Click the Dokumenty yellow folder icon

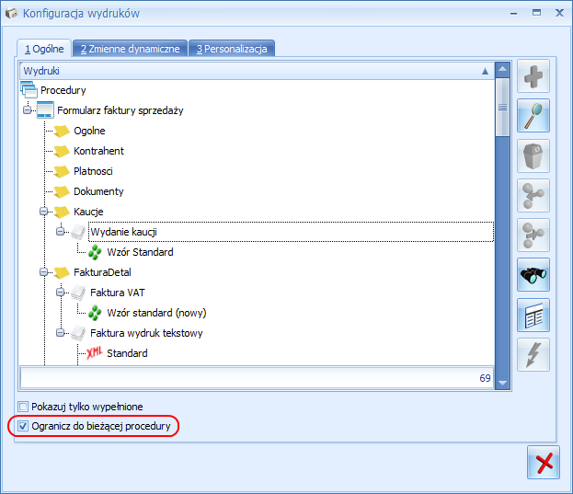(62, 191)
